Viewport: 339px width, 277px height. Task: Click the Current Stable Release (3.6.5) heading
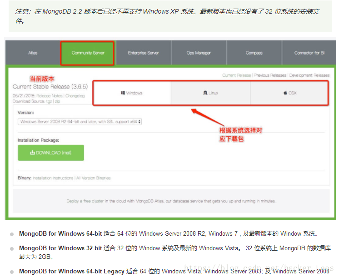click(50, 87)
